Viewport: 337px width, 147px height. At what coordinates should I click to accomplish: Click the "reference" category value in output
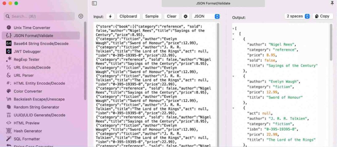pos(285,50)
